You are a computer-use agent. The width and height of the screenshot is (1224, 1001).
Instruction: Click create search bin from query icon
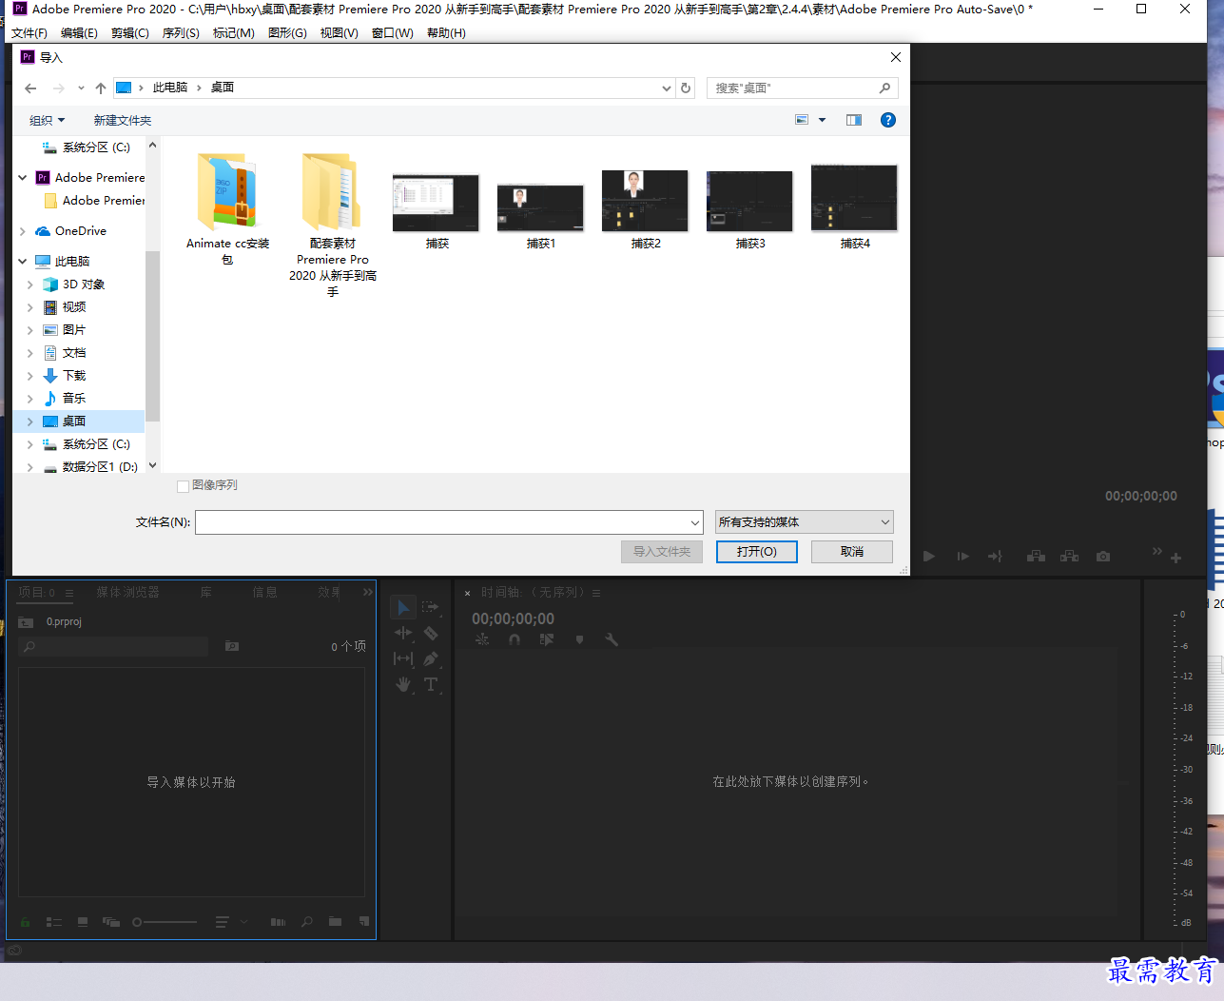point(232,646)
